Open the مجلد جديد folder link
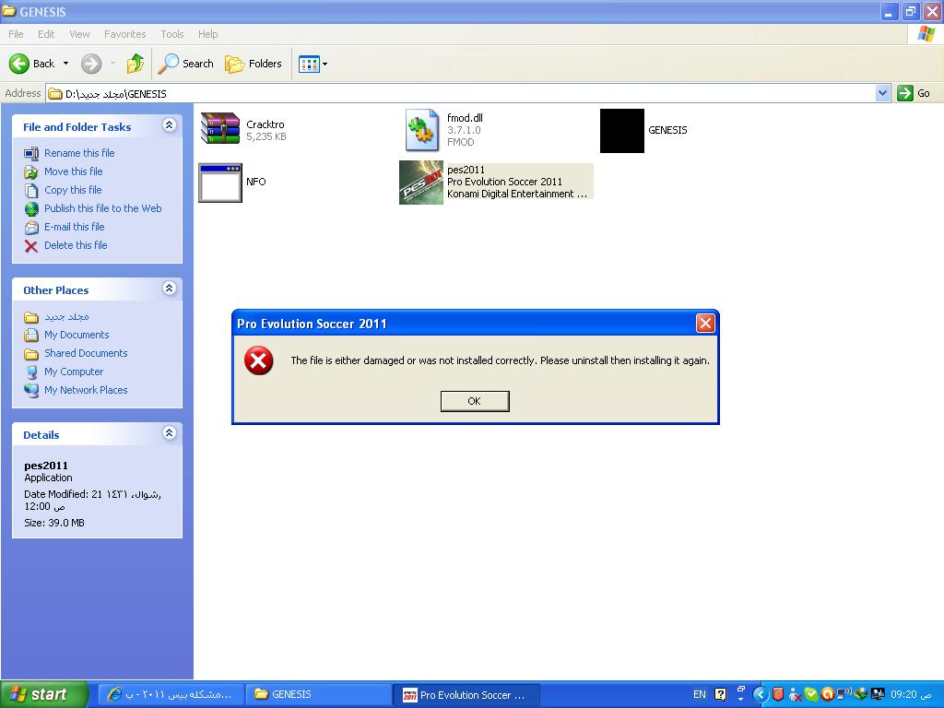 66,317
